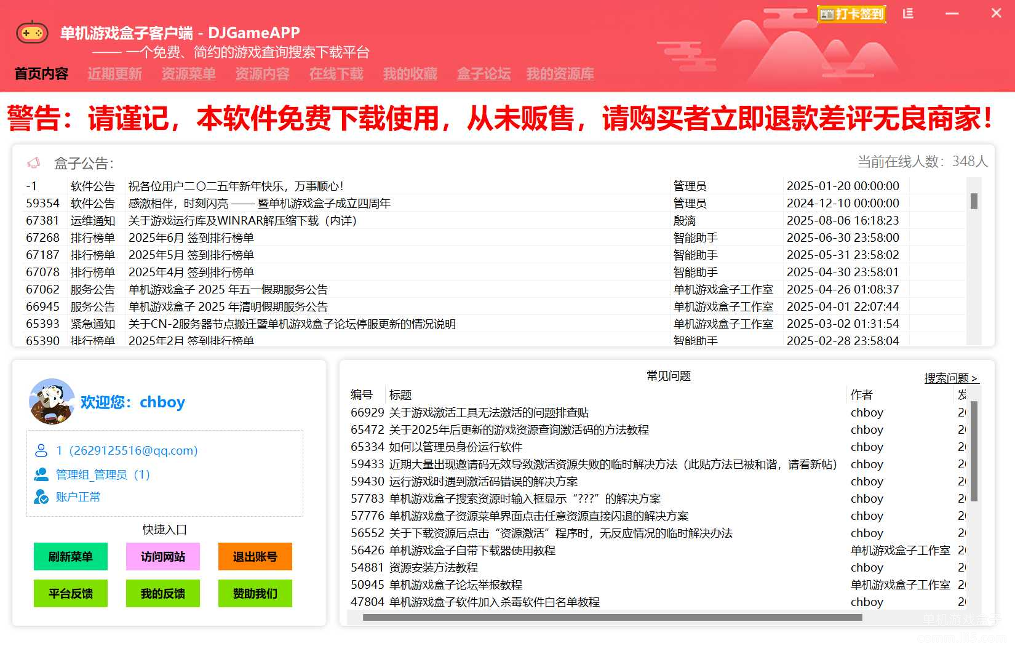
Task: Open the list menu icon beside check-in
Action: pos(908,14)
